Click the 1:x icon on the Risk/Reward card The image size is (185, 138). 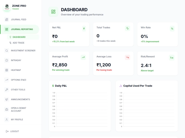click(x=172, y=58)
